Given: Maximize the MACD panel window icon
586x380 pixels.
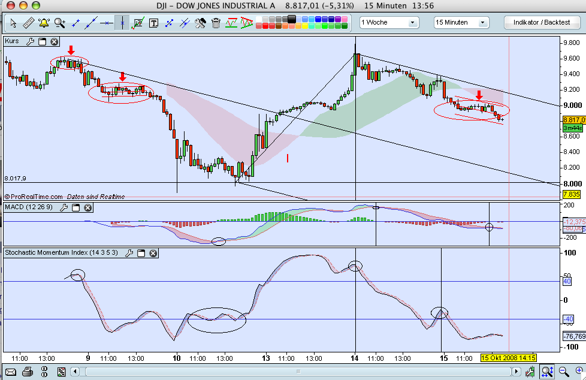Looking at the screenshot, I should tap(76, 207).
